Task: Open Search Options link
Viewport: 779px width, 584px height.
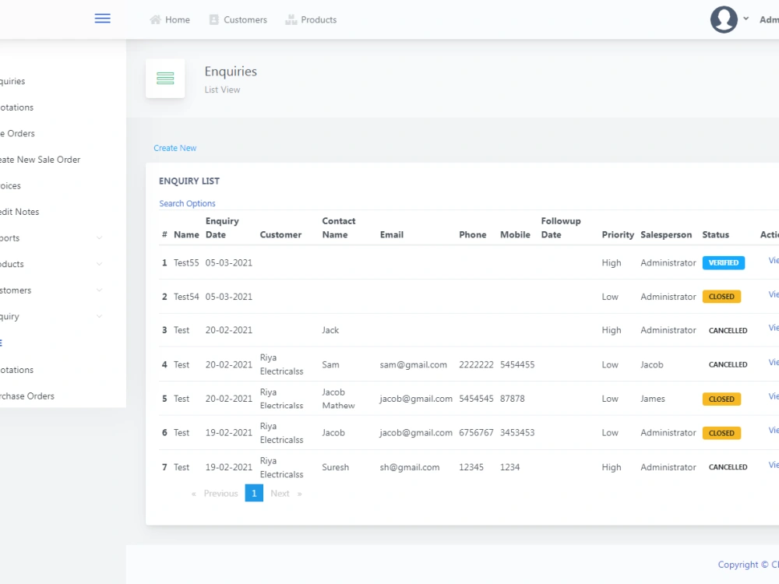Action: 187,203
